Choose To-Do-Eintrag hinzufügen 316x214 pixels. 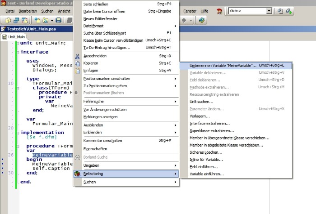click(126, 48)
